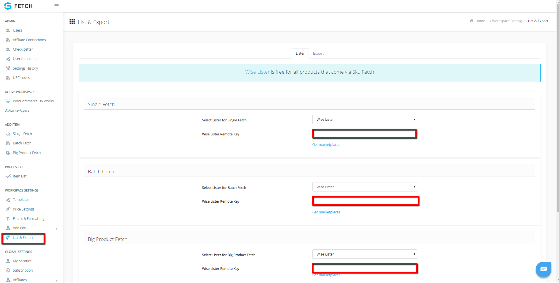The height and width of the screenshot is (283, 559).
Task: Click the Check getter icon
Action: 8,49
